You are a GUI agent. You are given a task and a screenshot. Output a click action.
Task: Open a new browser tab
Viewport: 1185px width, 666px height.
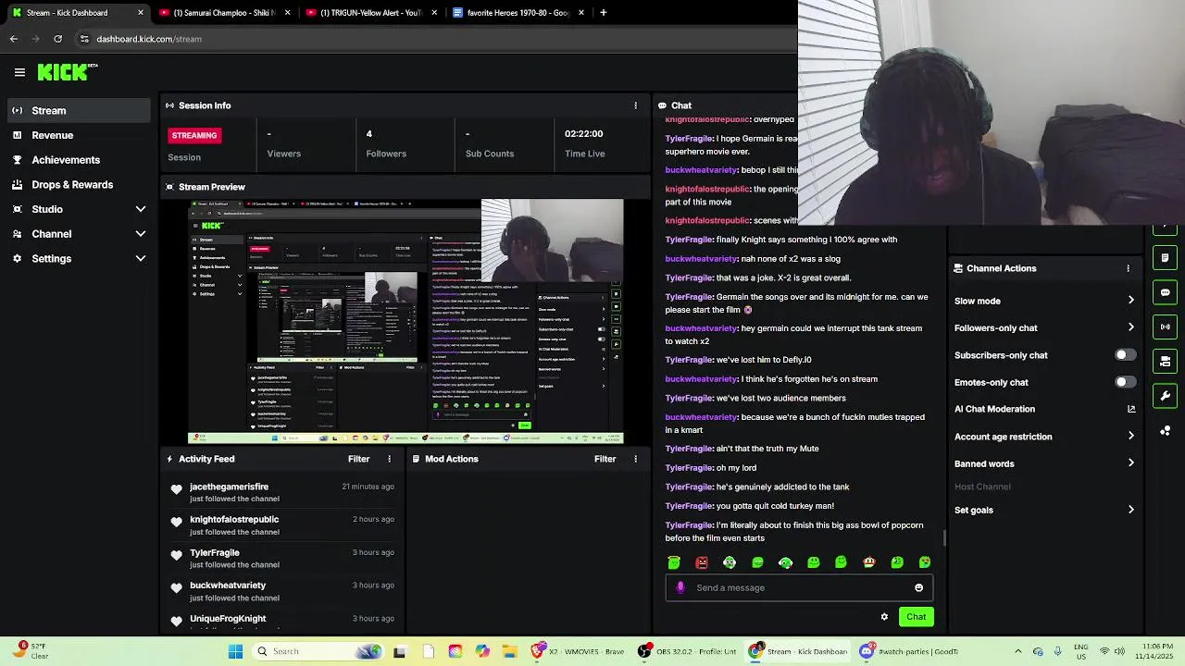(x=603, y=13)
